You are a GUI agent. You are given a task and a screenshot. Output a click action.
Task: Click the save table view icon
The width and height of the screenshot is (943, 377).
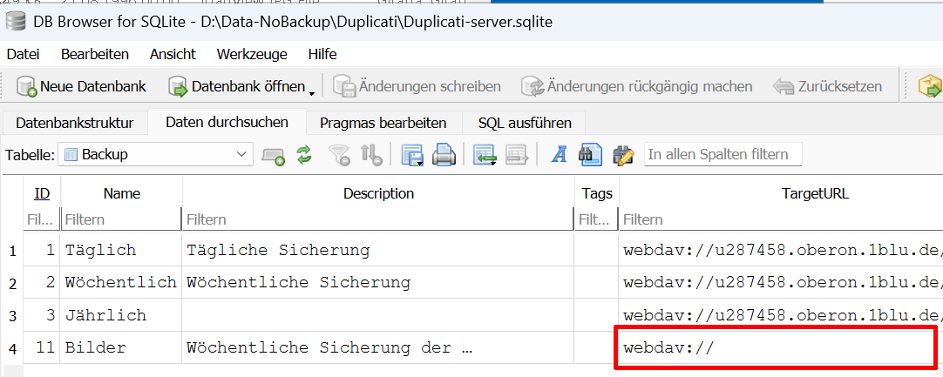click(412, 155)
